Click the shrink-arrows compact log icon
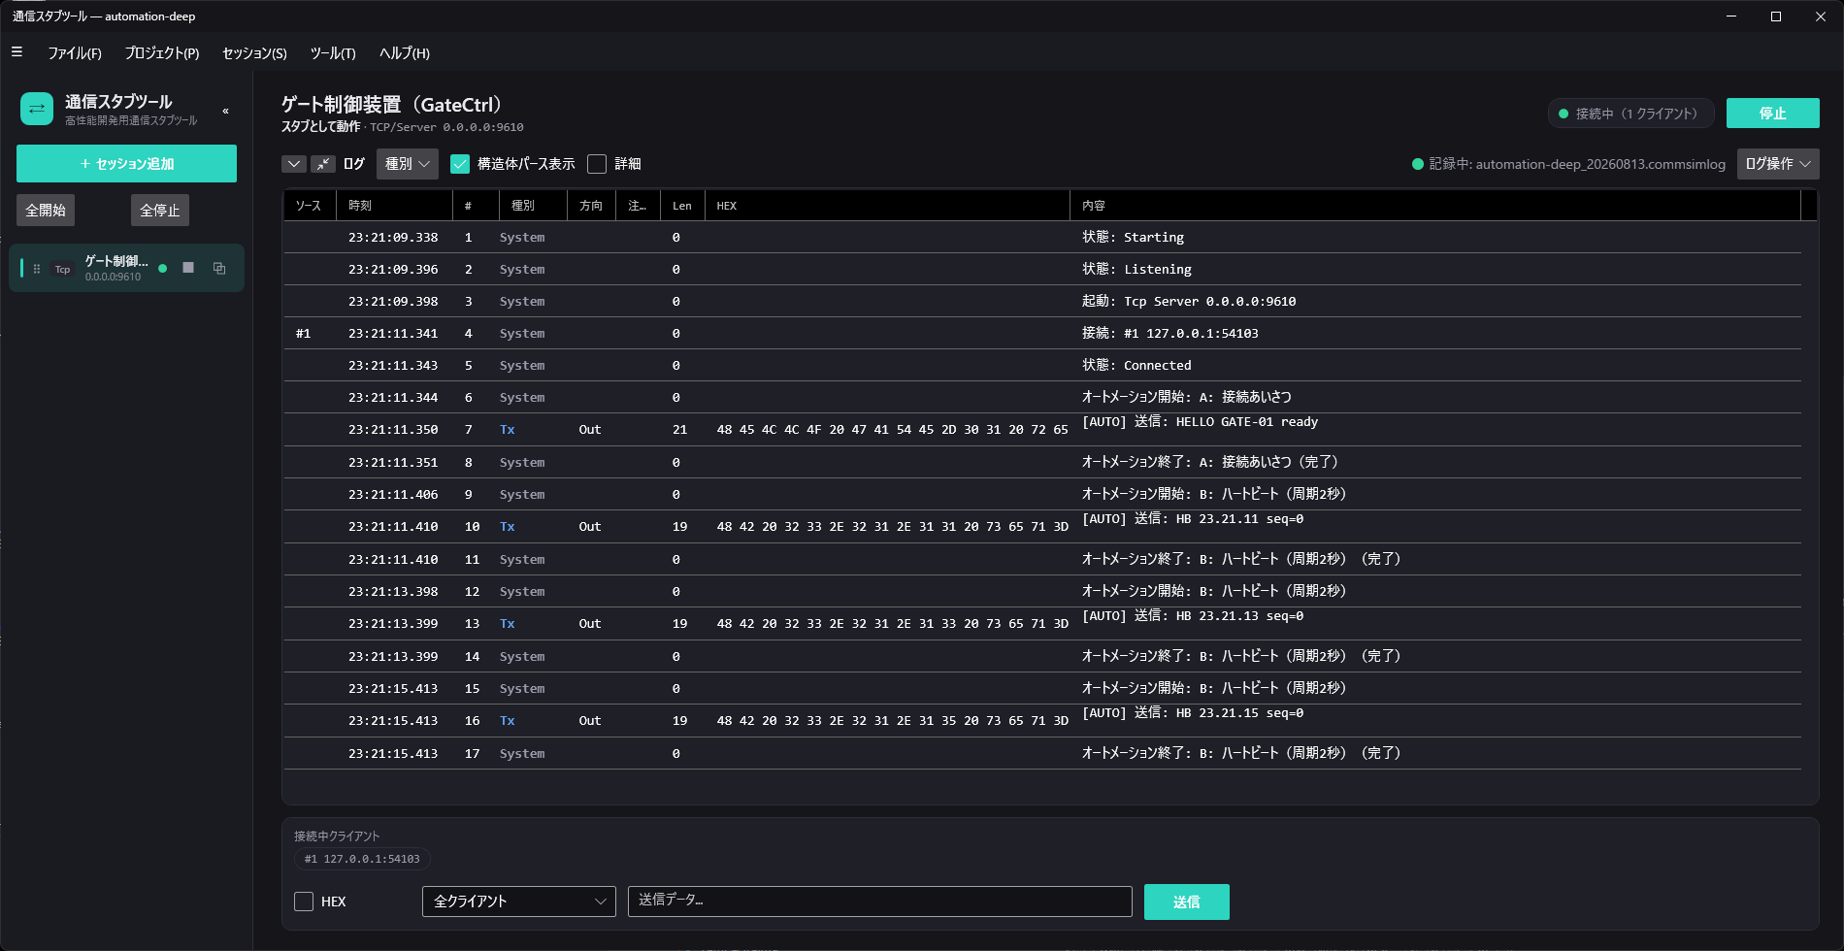The image size is (1844, 951). point(323,164)
